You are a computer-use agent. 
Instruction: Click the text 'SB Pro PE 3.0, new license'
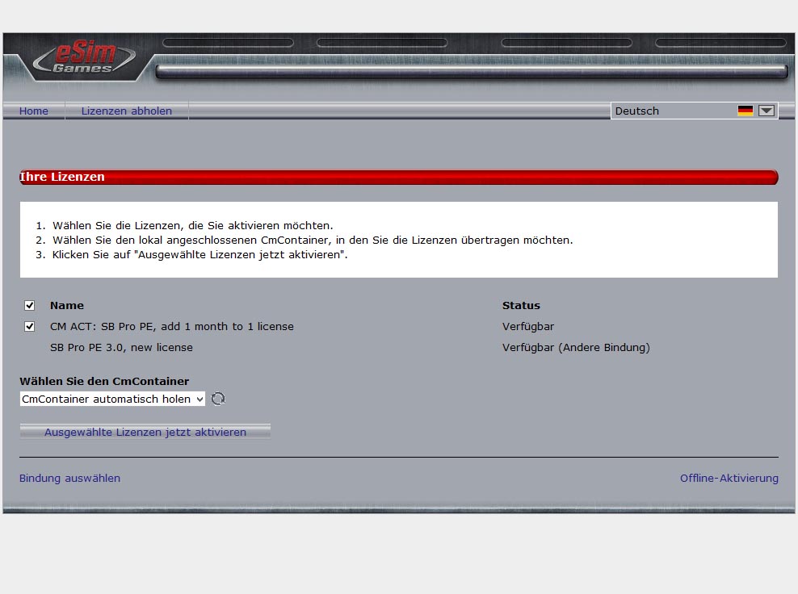121,347
